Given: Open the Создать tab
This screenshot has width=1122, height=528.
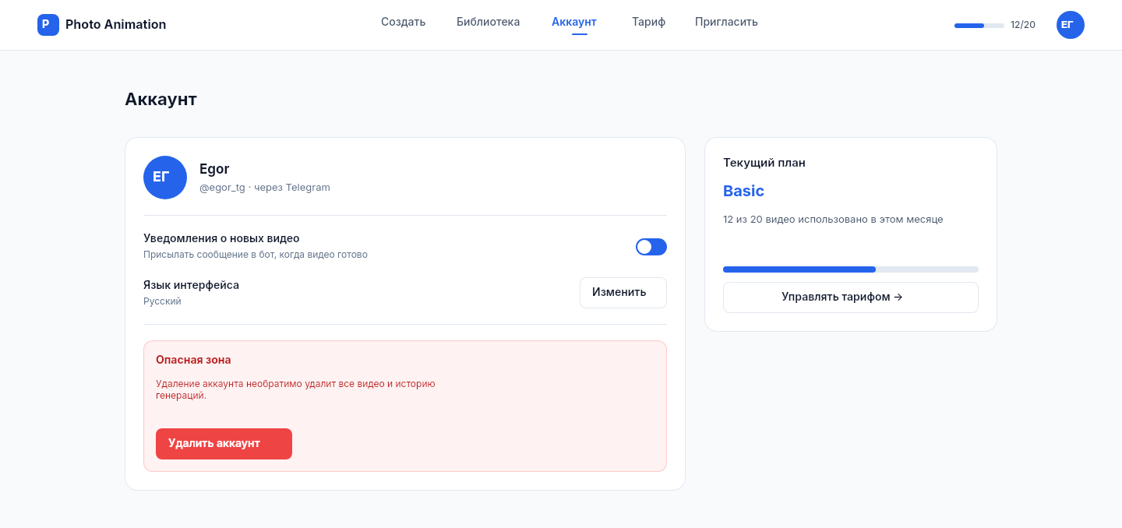Looking at the screenshot, I should click(403, 22).
